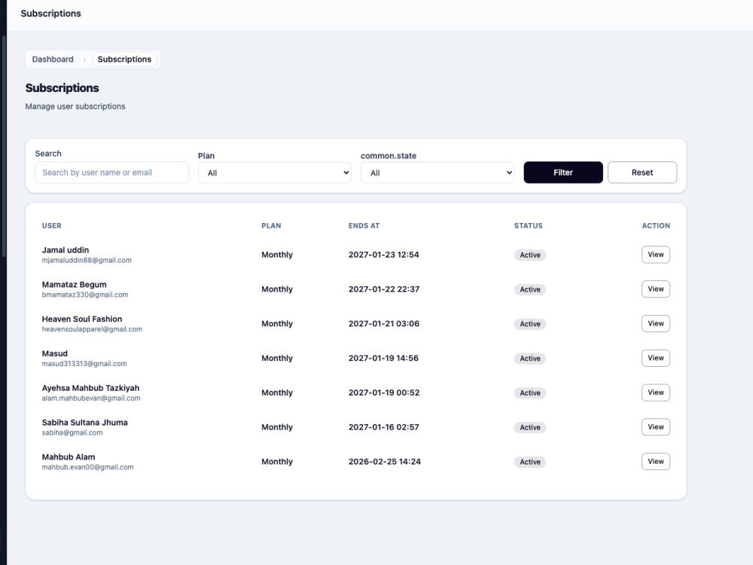The image size is (753, 565).
Task: Select the name Jamal uddin
Action: pos(66,250)
